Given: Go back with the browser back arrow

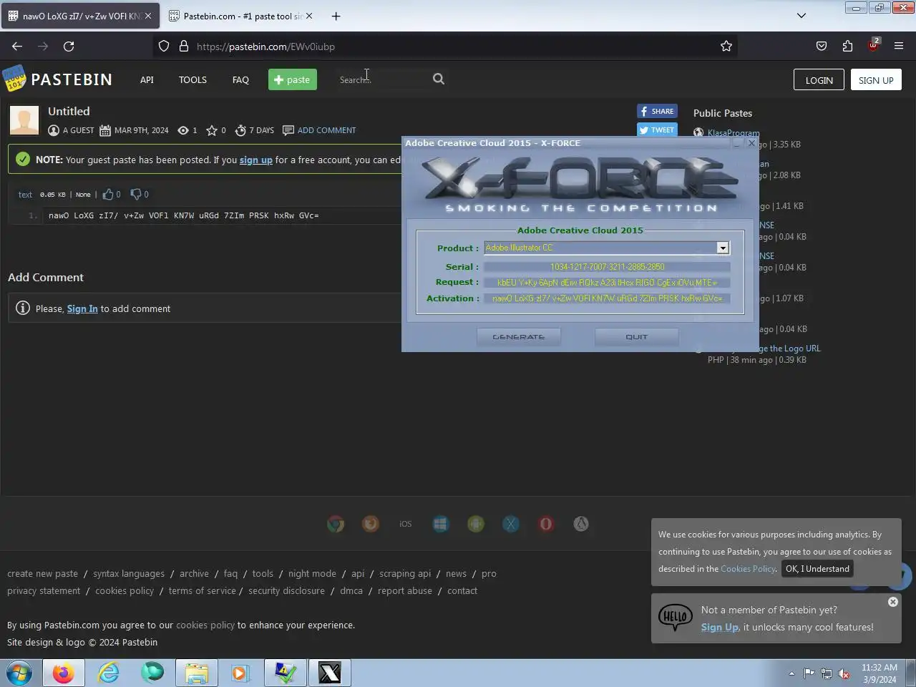Looking at the screenshot, I should click(x=17, y=47).
